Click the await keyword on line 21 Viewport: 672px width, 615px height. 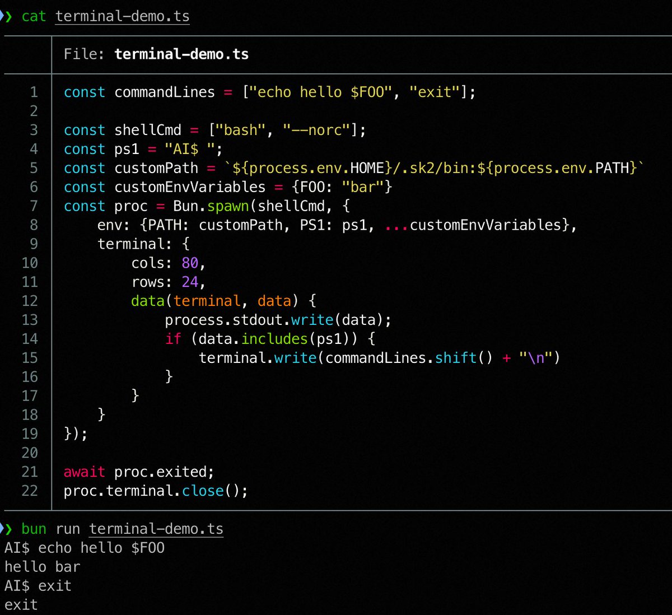84,472
